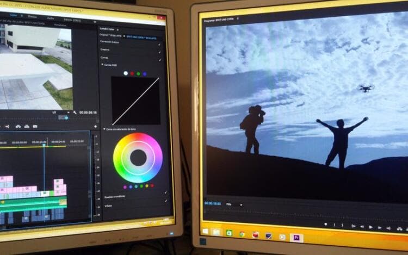
Task: Click the Source monitor timecode 00:00:08:18
Action: pos(88,113)
